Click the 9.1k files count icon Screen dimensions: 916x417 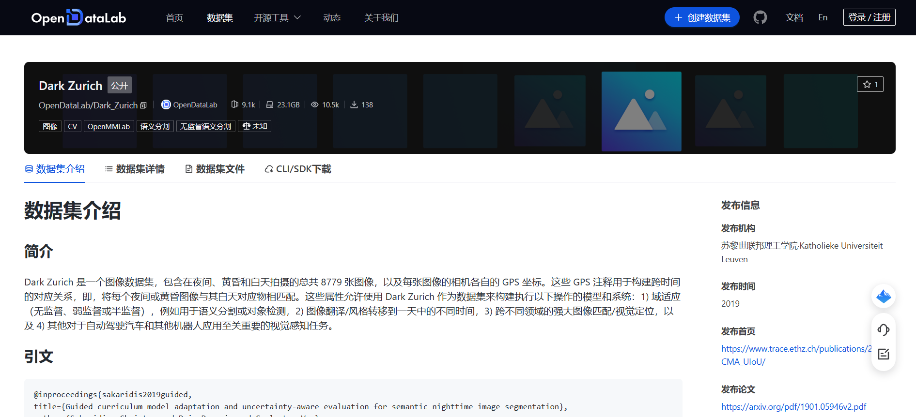(x=235, y=104)
